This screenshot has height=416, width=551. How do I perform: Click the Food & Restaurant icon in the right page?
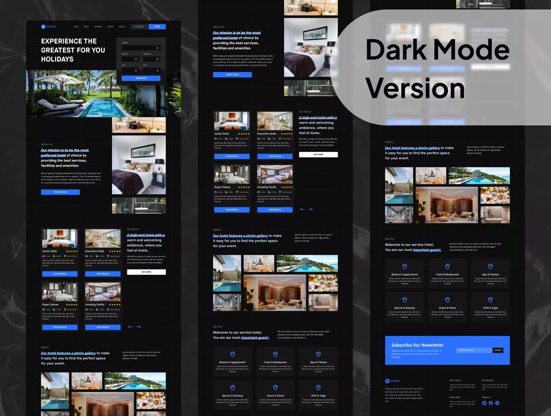point(448,266)
